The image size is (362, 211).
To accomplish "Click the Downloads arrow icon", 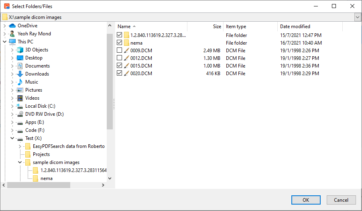I will click(x=20, y=74).
